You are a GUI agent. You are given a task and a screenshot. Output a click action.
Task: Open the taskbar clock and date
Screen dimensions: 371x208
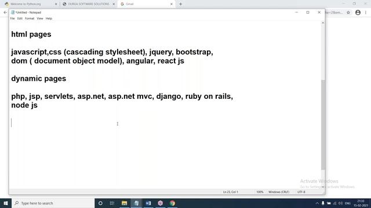pos(361,203)
